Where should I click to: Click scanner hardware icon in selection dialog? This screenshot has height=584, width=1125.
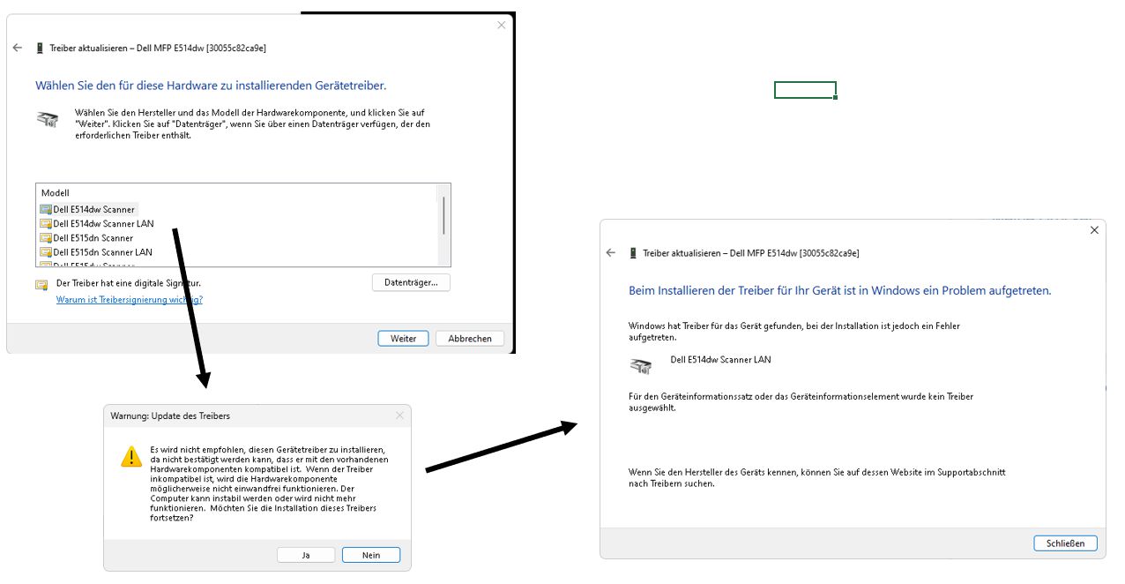[x=48, y=119]
